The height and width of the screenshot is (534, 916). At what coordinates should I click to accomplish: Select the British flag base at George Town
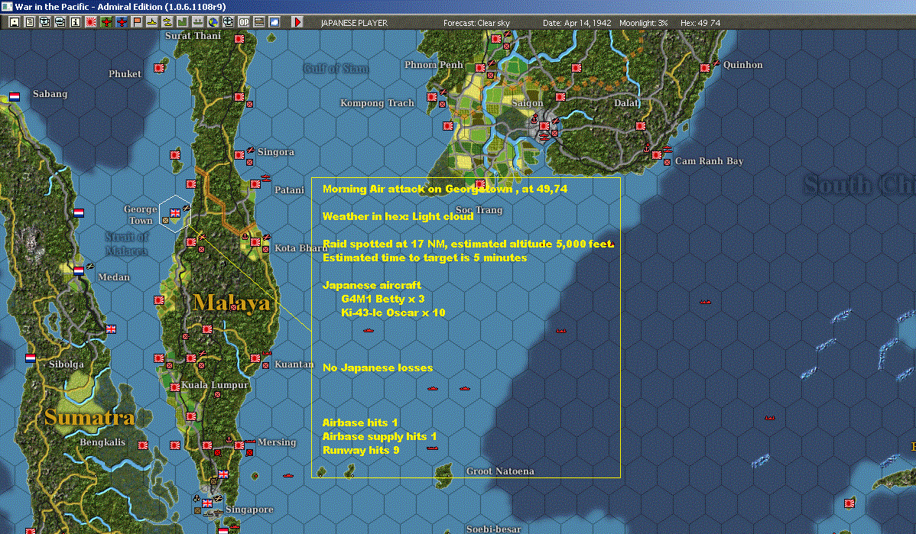[174, 213]
